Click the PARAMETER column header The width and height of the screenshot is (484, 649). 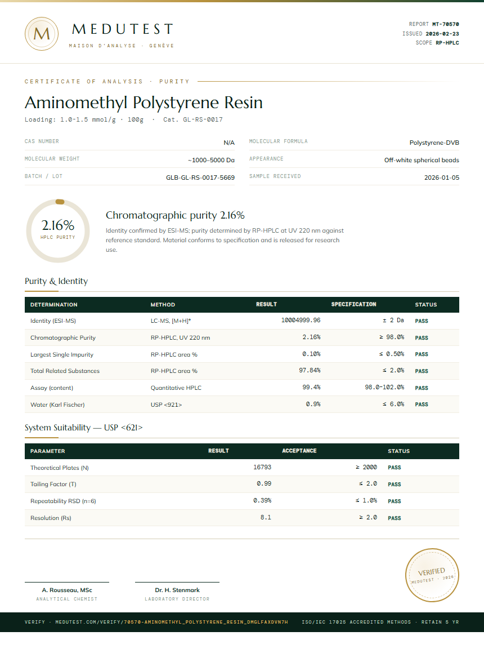pos(47,451)
